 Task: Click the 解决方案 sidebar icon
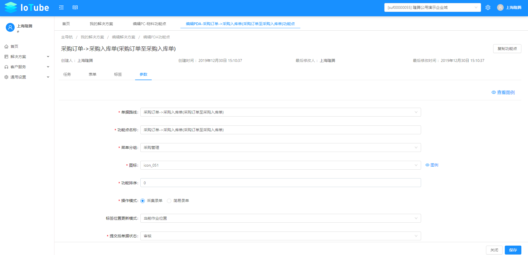click(x=6, y=57)
